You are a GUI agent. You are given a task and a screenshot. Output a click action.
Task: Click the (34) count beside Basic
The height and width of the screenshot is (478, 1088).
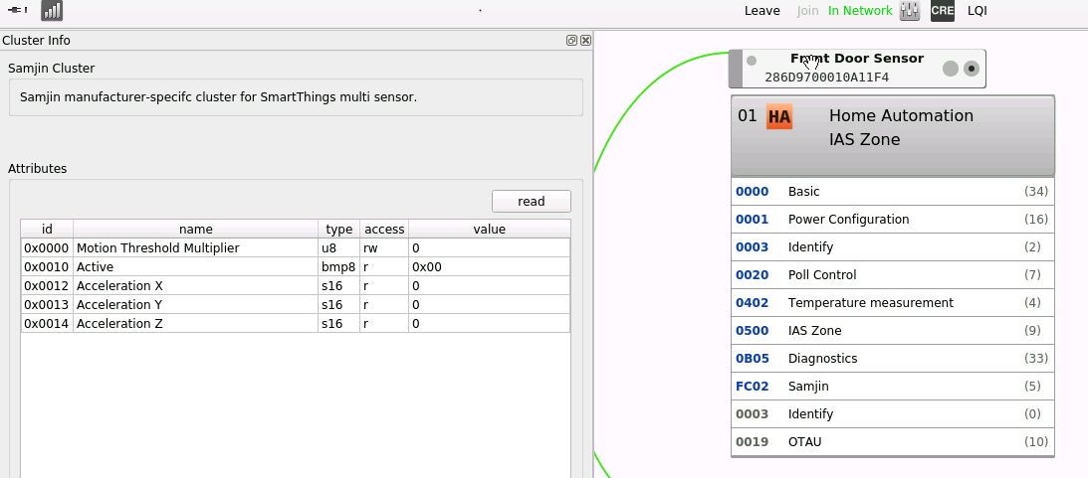pos(1036,192)
